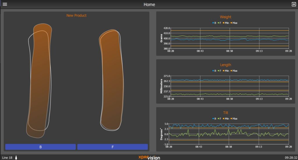The width and height of the screenshot is (298, 160).
Task: Toggle F series in Weight chart legend
Action: pyautogui.click(x=220, y=23)
